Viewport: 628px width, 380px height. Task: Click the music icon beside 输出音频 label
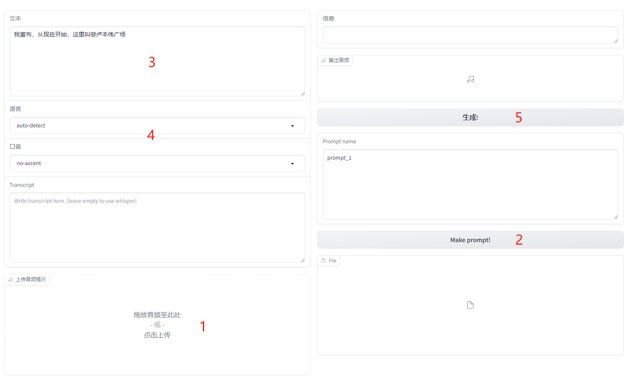coord(324,60)
